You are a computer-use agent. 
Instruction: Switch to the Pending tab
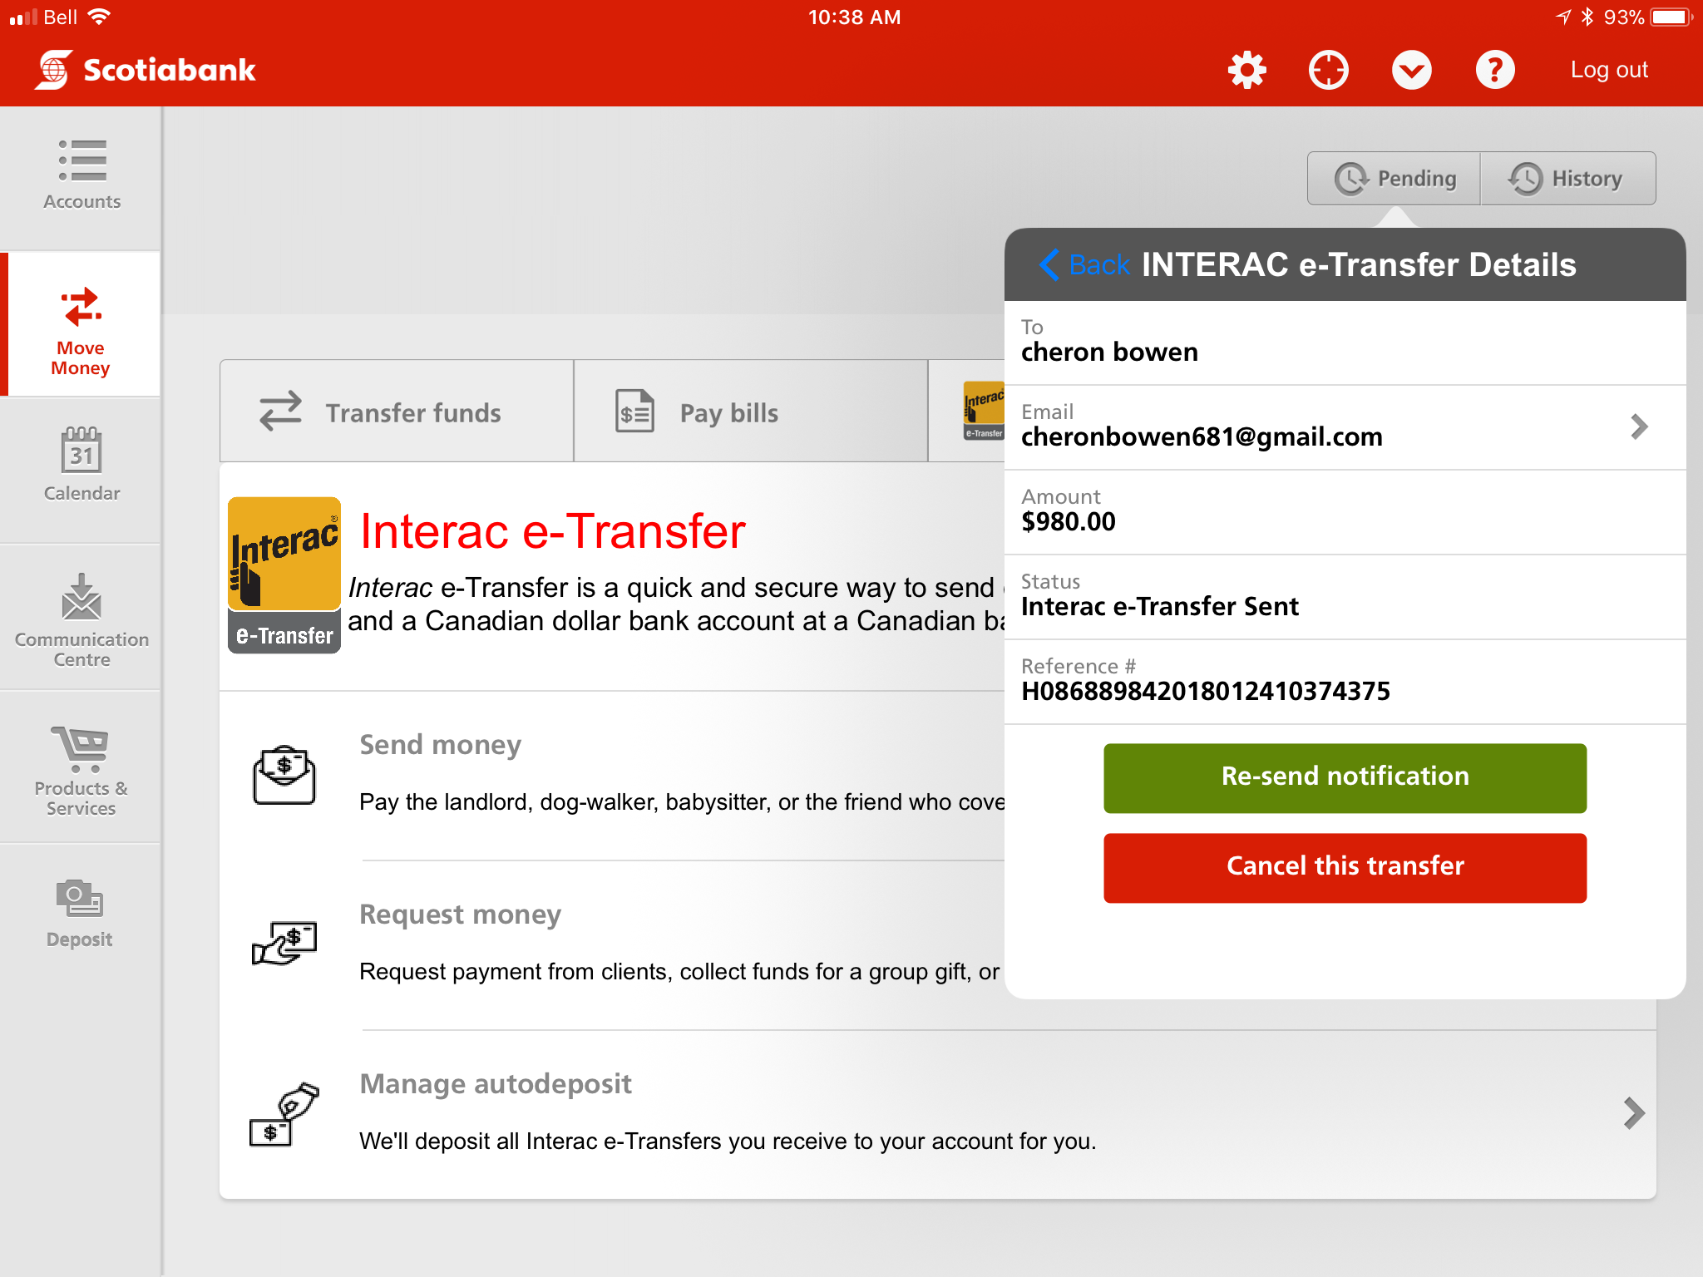[1394, 179]
